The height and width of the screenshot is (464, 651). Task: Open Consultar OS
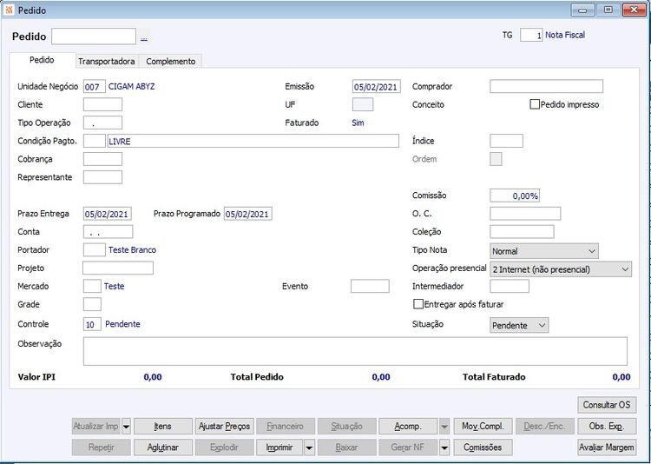[x=607, y=405]
